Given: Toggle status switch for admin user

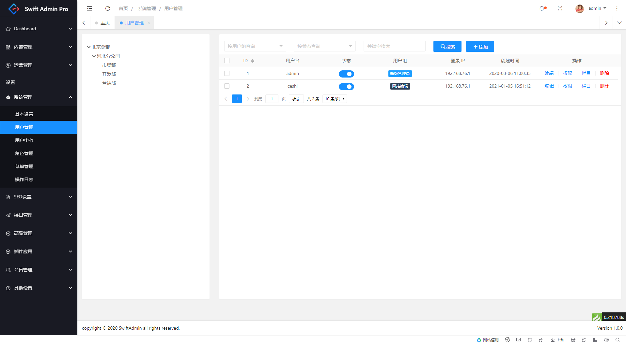Looking at the screenshot, I should (x=346, y=74).
